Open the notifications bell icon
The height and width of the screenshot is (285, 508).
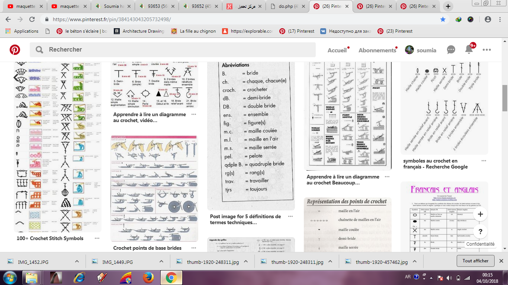tap(469, 49)
